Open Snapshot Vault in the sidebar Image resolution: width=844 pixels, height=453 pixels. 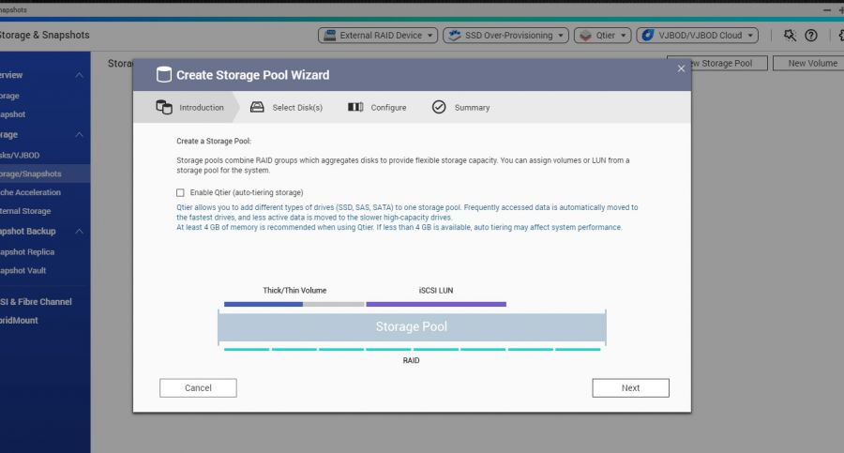point(23,270)
